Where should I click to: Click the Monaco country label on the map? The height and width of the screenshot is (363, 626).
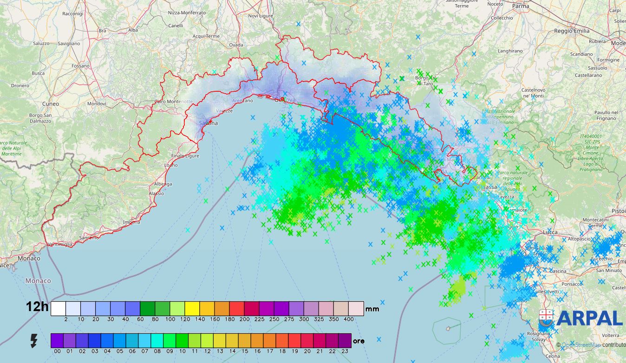tap(38, 281)
